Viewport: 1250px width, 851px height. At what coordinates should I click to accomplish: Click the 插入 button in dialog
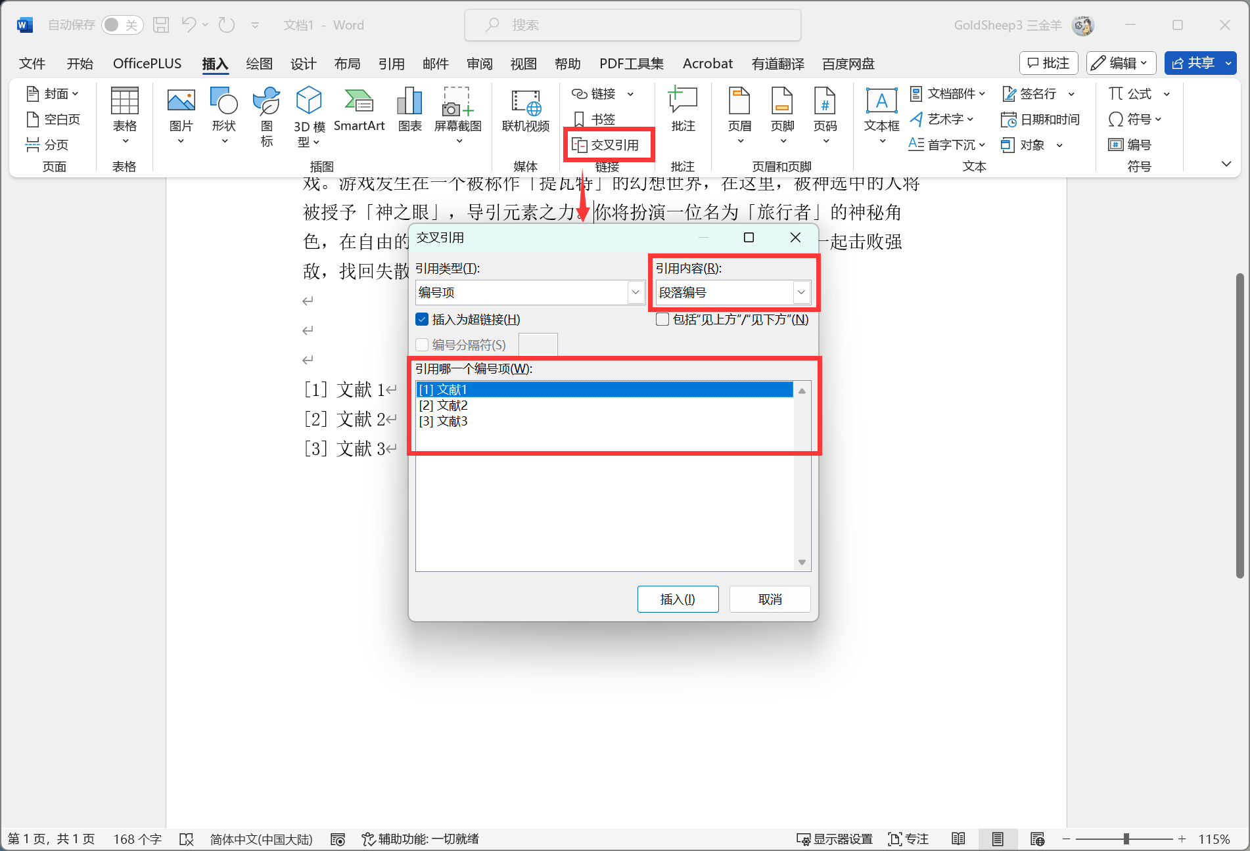(678, 599)
